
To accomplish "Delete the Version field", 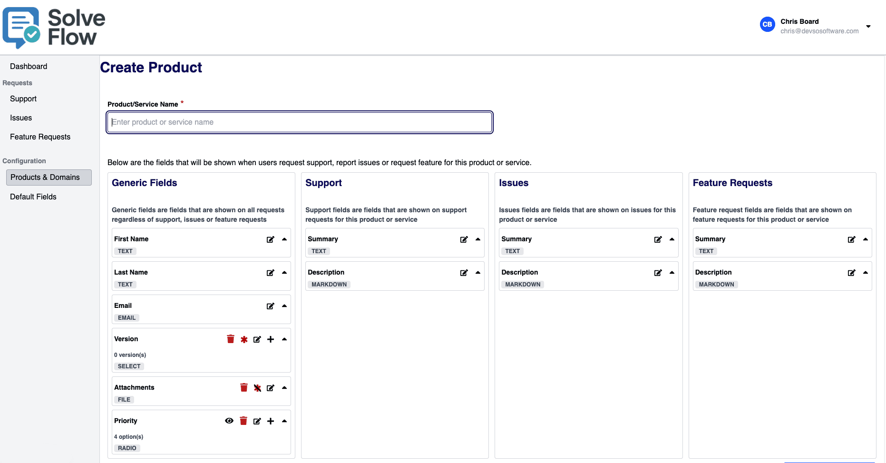I will 230,339.
